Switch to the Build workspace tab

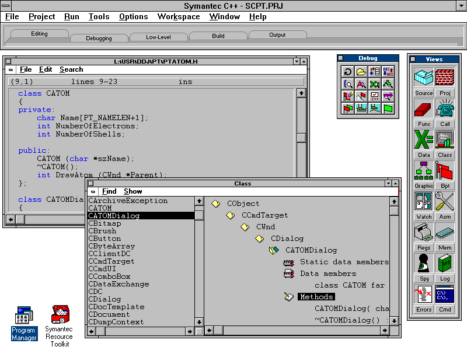click(x=218, y=36)
